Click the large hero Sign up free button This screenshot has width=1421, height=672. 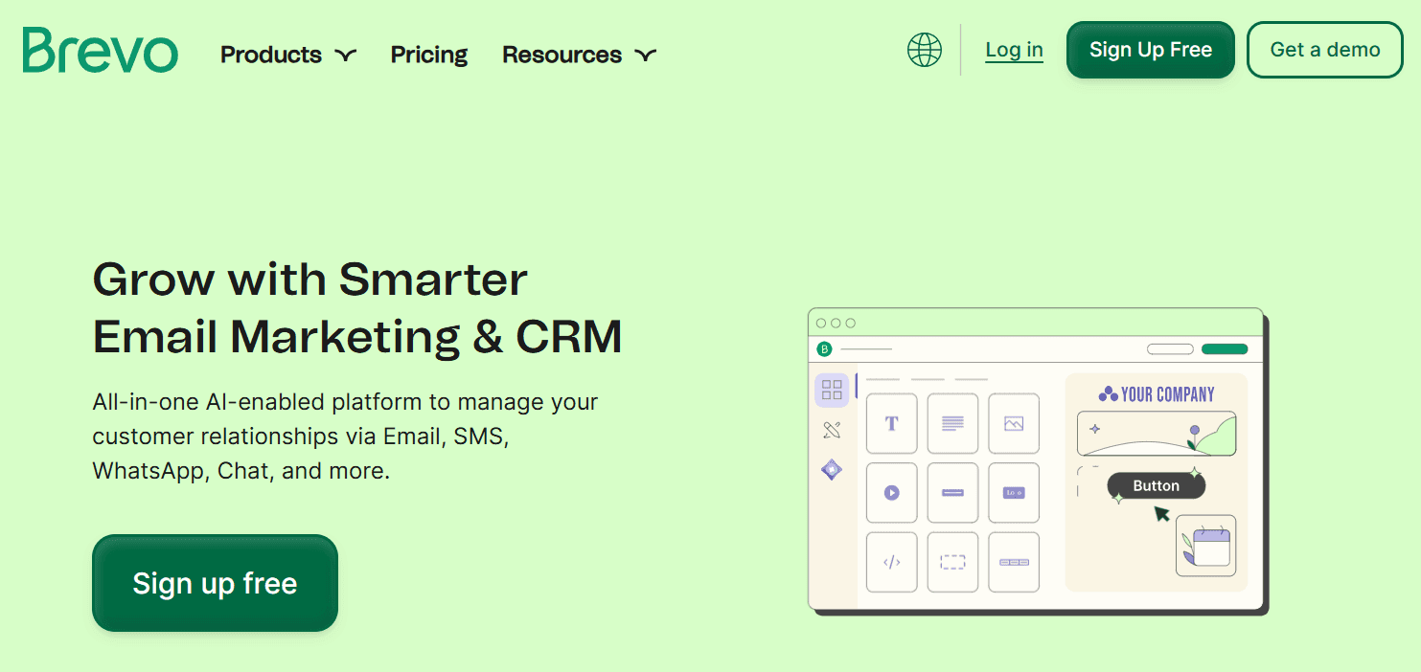pos(215,583)
